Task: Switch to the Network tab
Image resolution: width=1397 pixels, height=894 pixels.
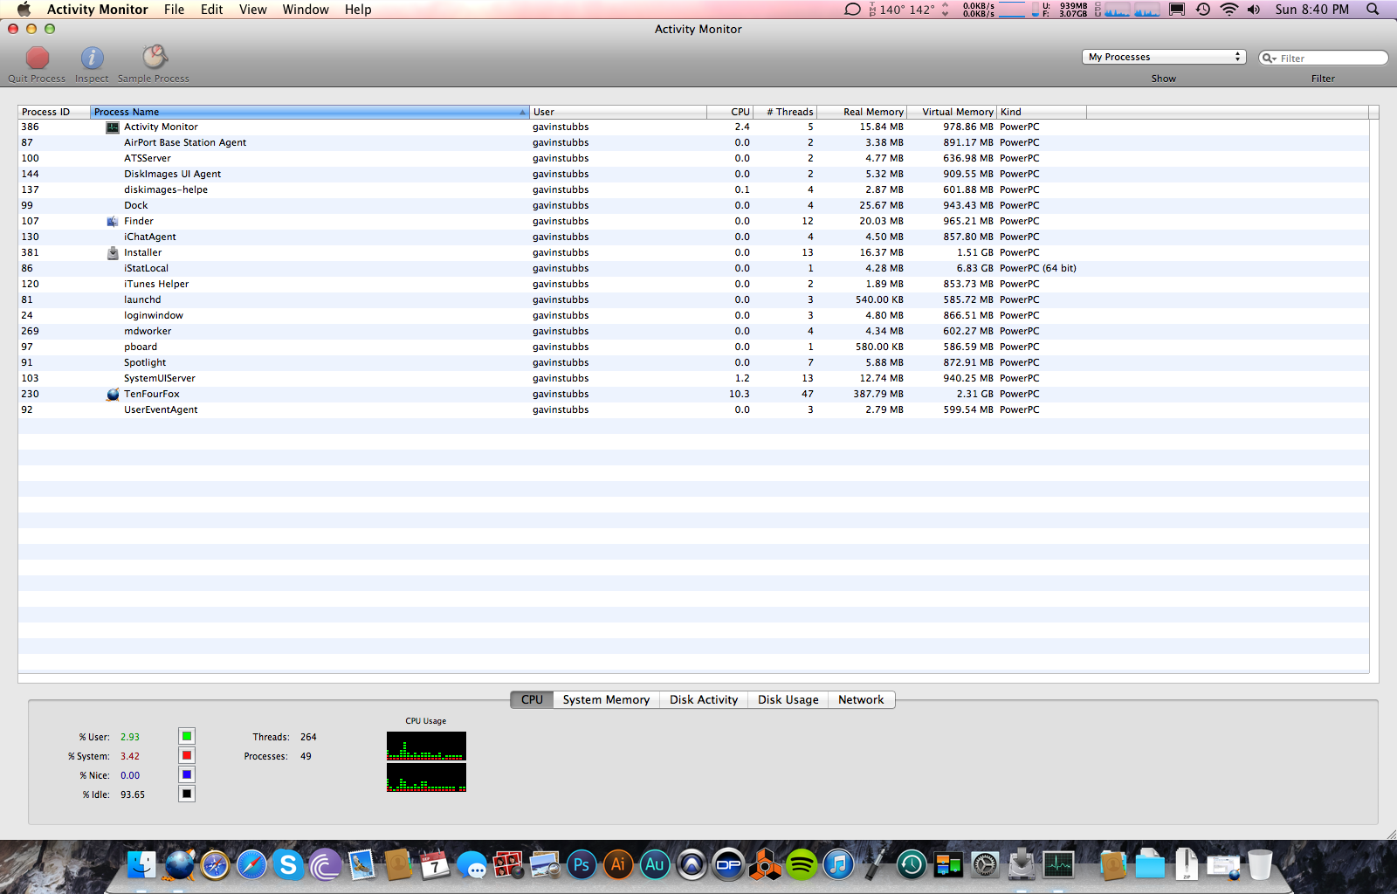Action: (861, 700)
